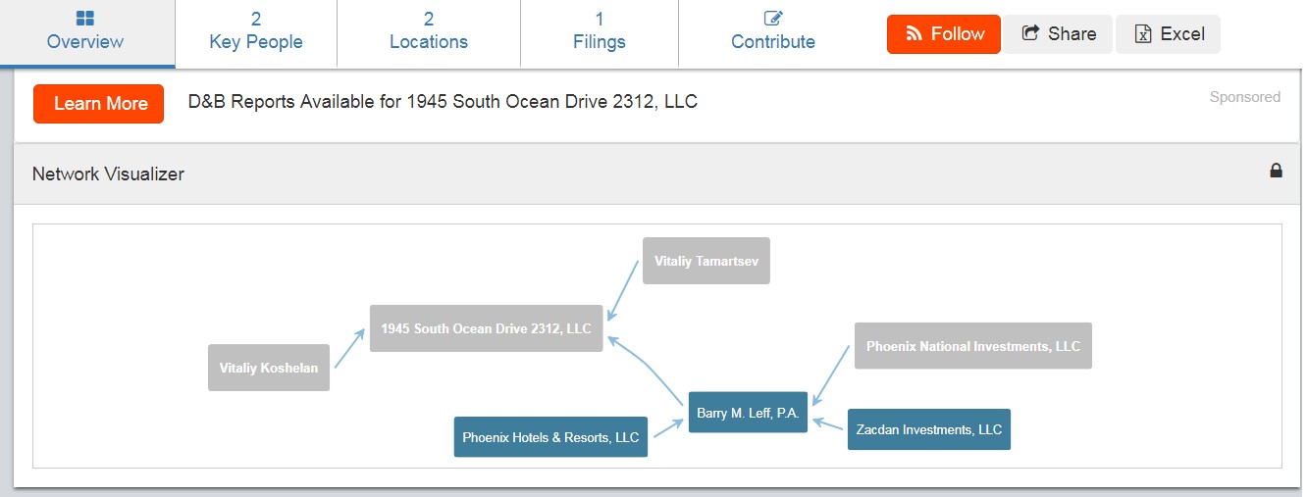Switch to the Locations tab
The width and height of the screenshot is (1307, 497).
click(429, 31)
